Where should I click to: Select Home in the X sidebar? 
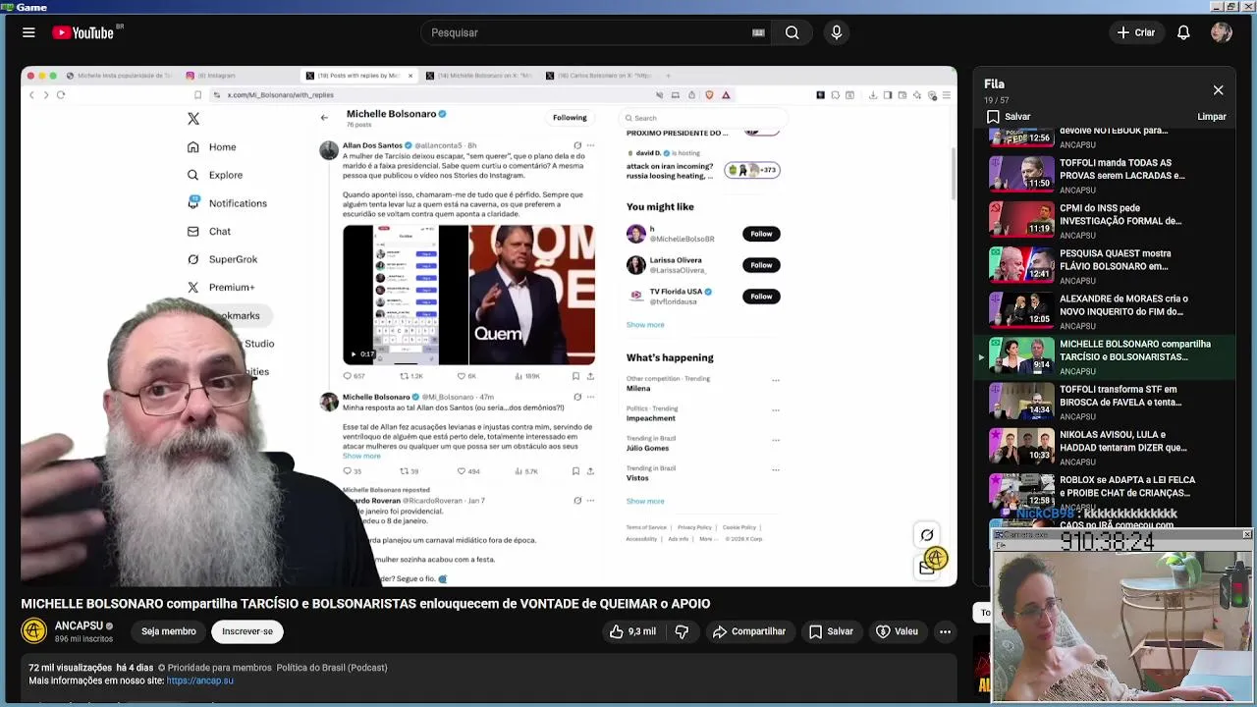[212, 147]
